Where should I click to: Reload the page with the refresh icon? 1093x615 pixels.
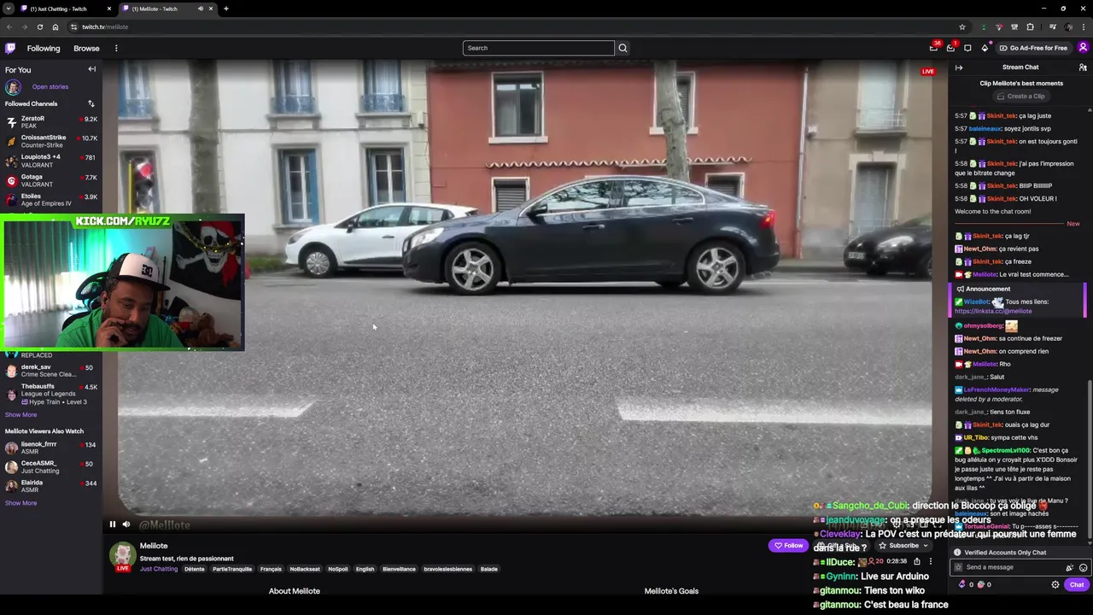[x=39, y=26]
